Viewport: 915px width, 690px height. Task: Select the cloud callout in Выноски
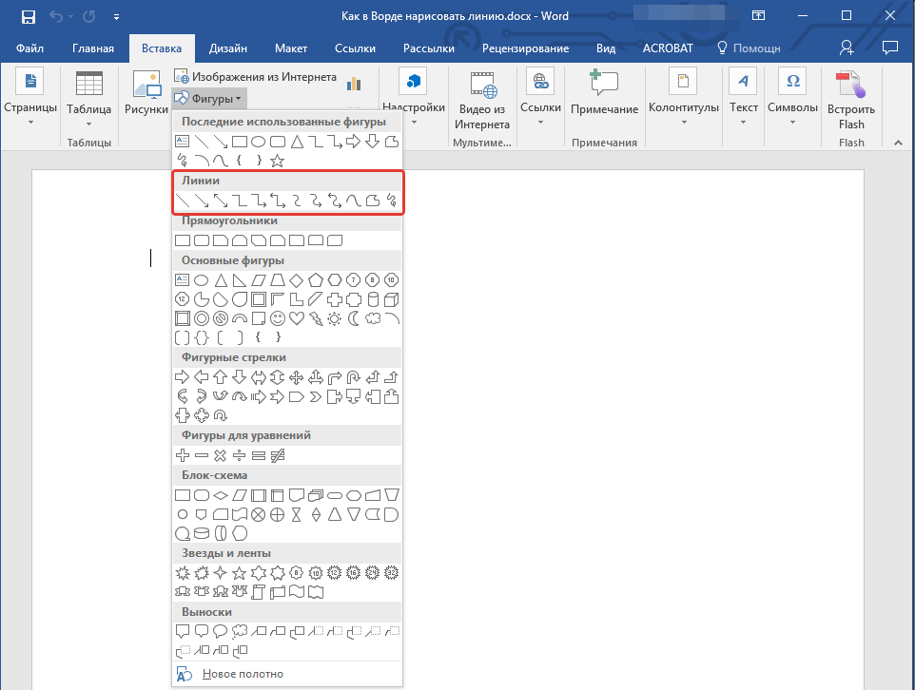pos(240,630)
